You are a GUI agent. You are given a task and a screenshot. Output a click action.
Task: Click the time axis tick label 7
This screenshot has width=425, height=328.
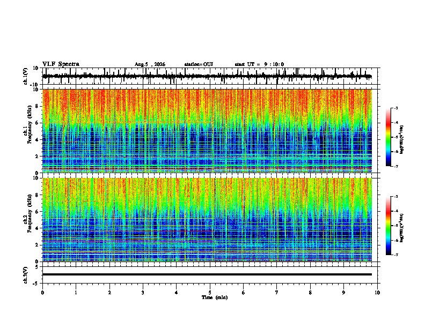[277, 293]
